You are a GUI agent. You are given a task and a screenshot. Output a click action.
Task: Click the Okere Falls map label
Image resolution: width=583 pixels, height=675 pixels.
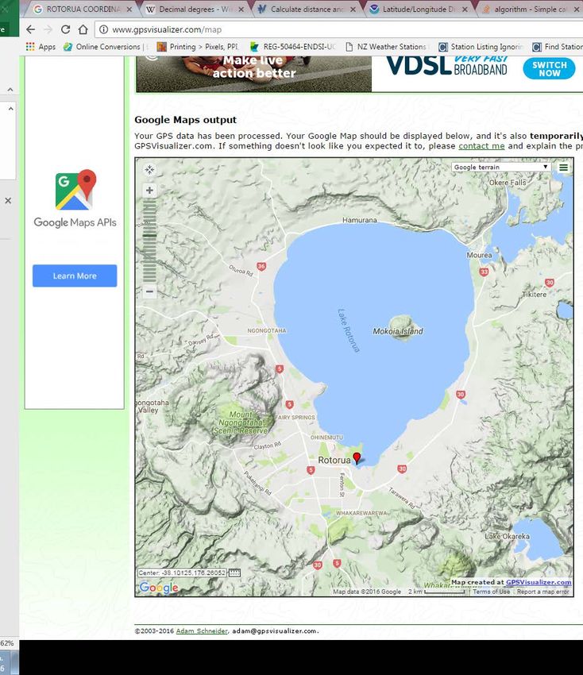coord(508,183)
